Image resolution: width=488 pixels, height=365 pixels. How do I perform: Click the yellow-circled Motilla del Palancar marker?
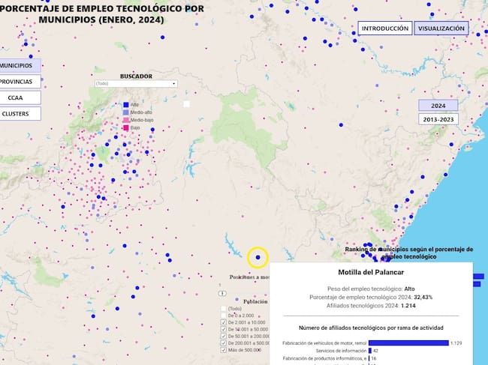coord(258,257)
